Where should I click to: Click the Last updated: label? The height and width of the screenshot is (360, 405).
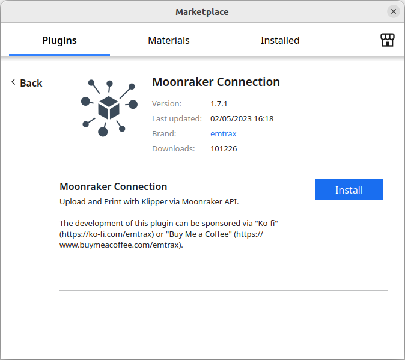(177, 119)
